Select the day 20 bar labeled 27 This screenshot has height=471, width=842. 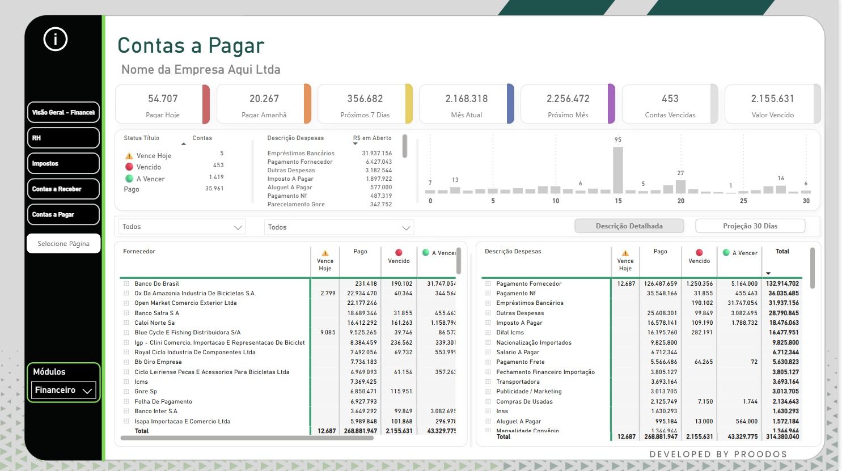680,187
